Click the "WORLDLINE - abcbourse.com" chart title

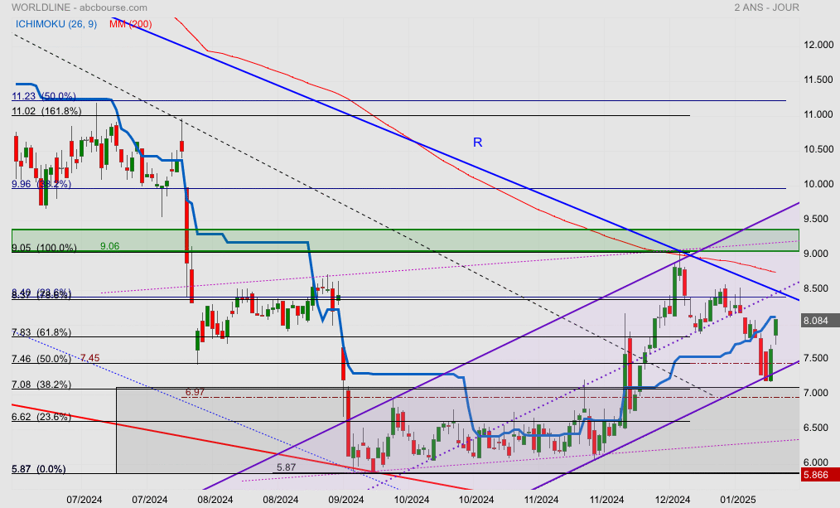click(x=80, y=7)
